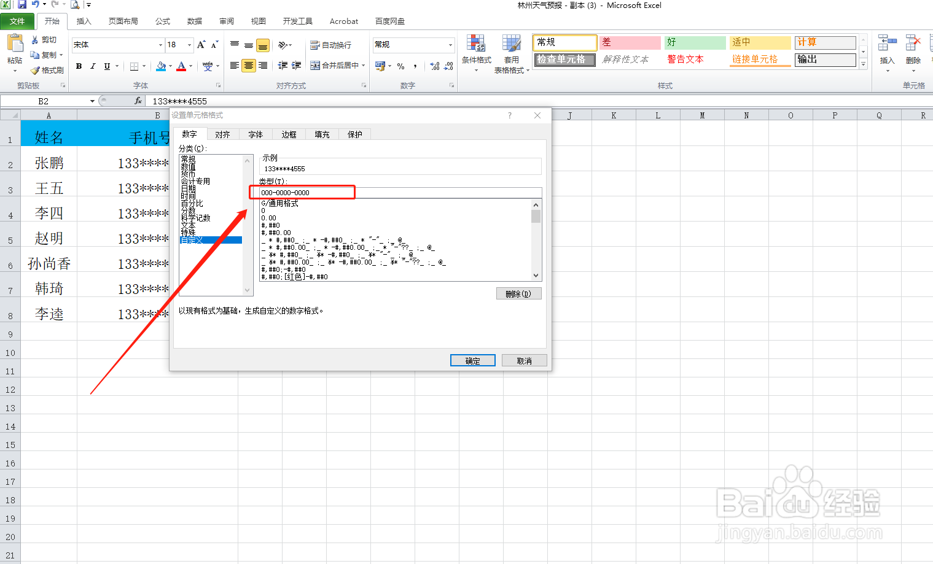This screenshot has width=933, height=564.
Task: Toggle bottom vertical alignment
Action: coord(263,45)
